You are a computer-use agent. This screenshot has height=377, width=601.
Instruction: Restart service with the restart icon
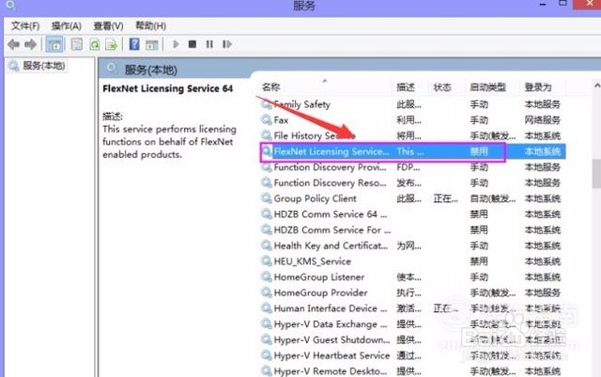(x=227, y=44)
